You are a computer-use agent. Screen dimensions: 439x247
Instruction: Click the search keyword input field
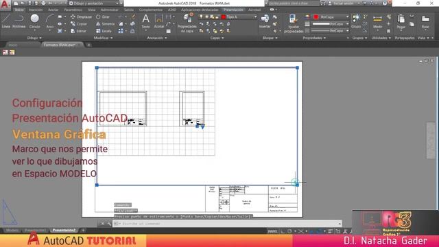pyautogui.click(x=294, y=3)
